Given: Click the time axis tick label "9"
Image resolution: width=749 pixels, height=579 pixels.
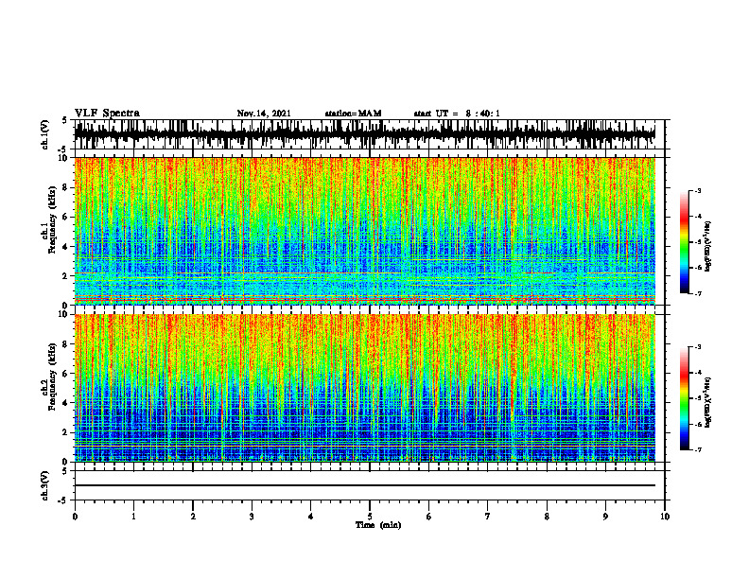Looking at the screenshot, I should (605, 517).
